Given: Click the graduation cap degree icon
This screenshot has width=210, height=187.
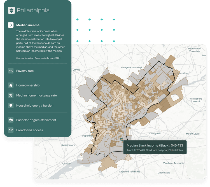Looking at the screenshot, I should tap(11, 120).
